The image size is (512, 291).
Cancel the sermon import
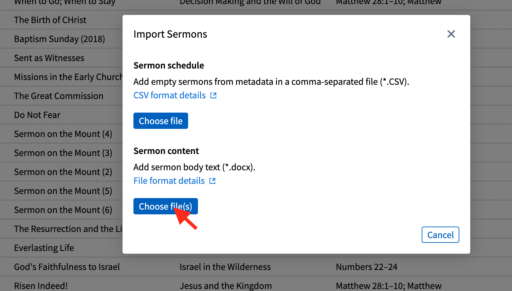440,235
